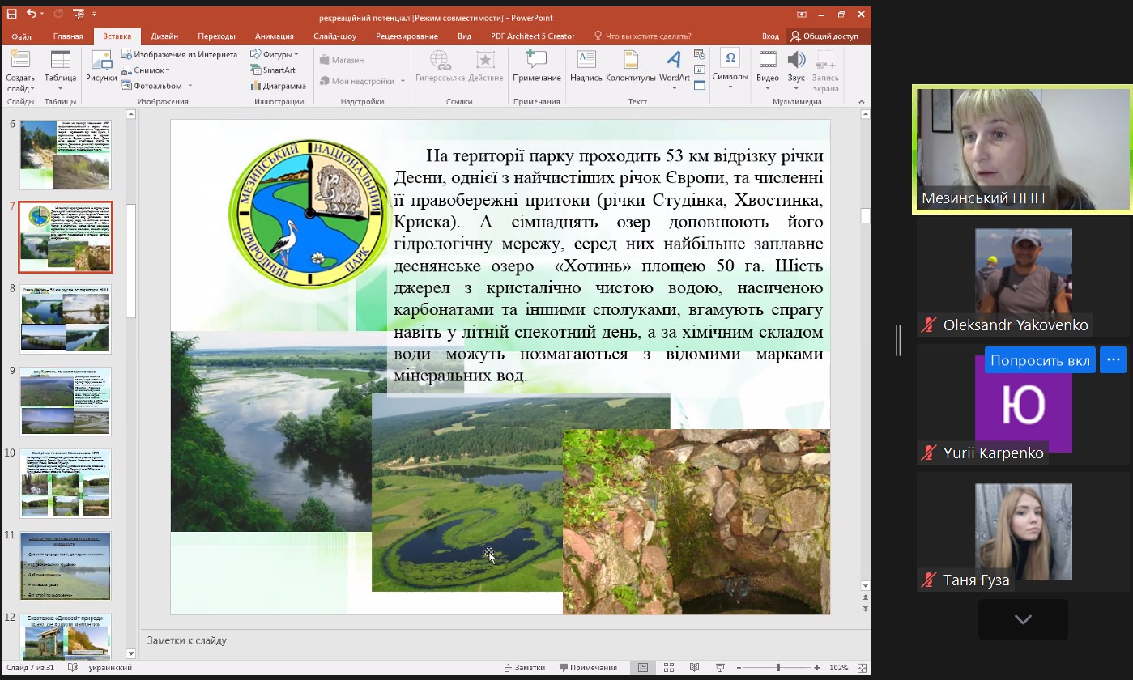Open Колонтитулы header and footer

(630, 66)
